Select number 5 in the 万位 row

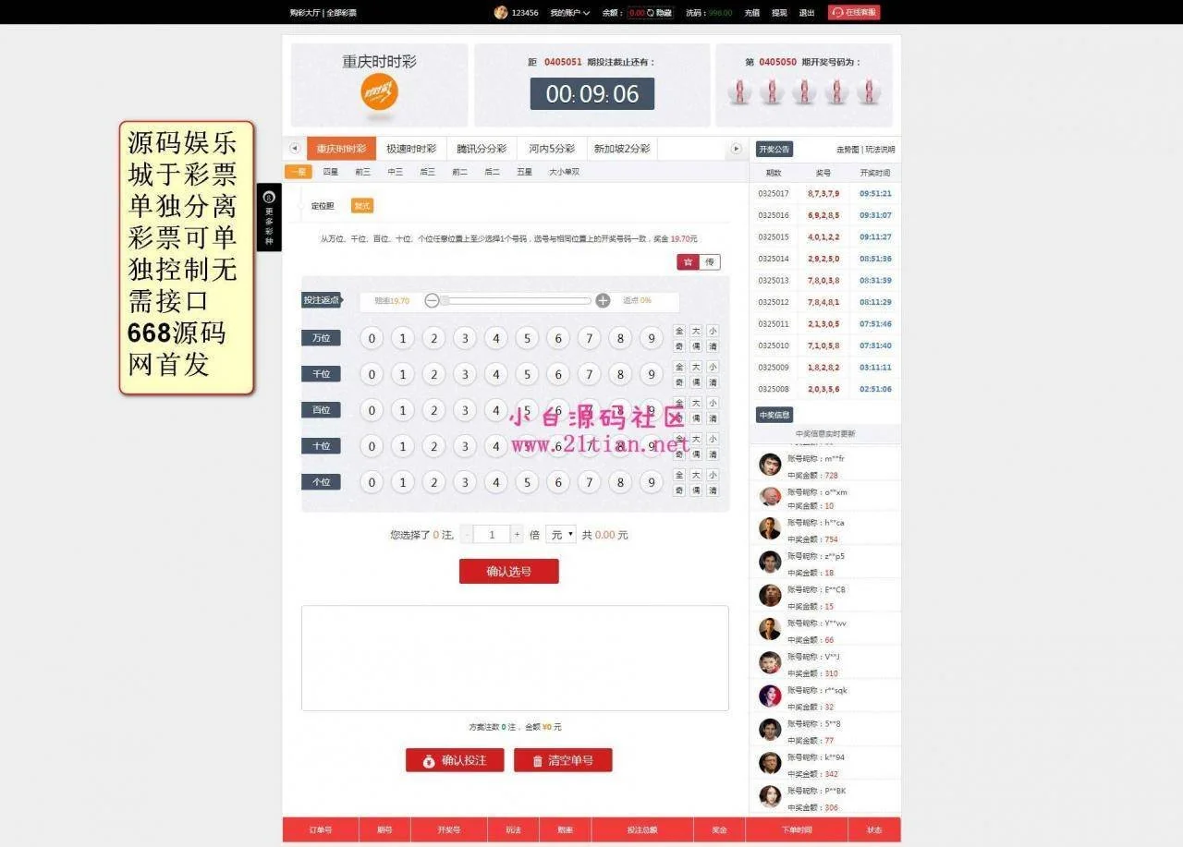527,338
